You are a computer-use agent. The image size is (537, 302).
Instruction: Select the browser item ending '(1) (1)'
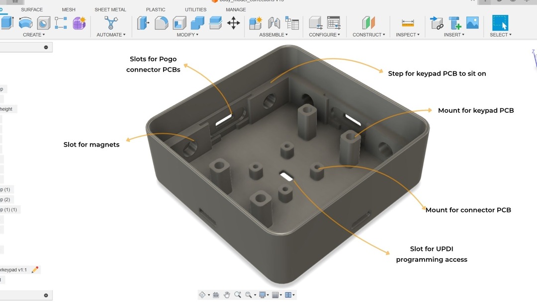click(9, 210)
